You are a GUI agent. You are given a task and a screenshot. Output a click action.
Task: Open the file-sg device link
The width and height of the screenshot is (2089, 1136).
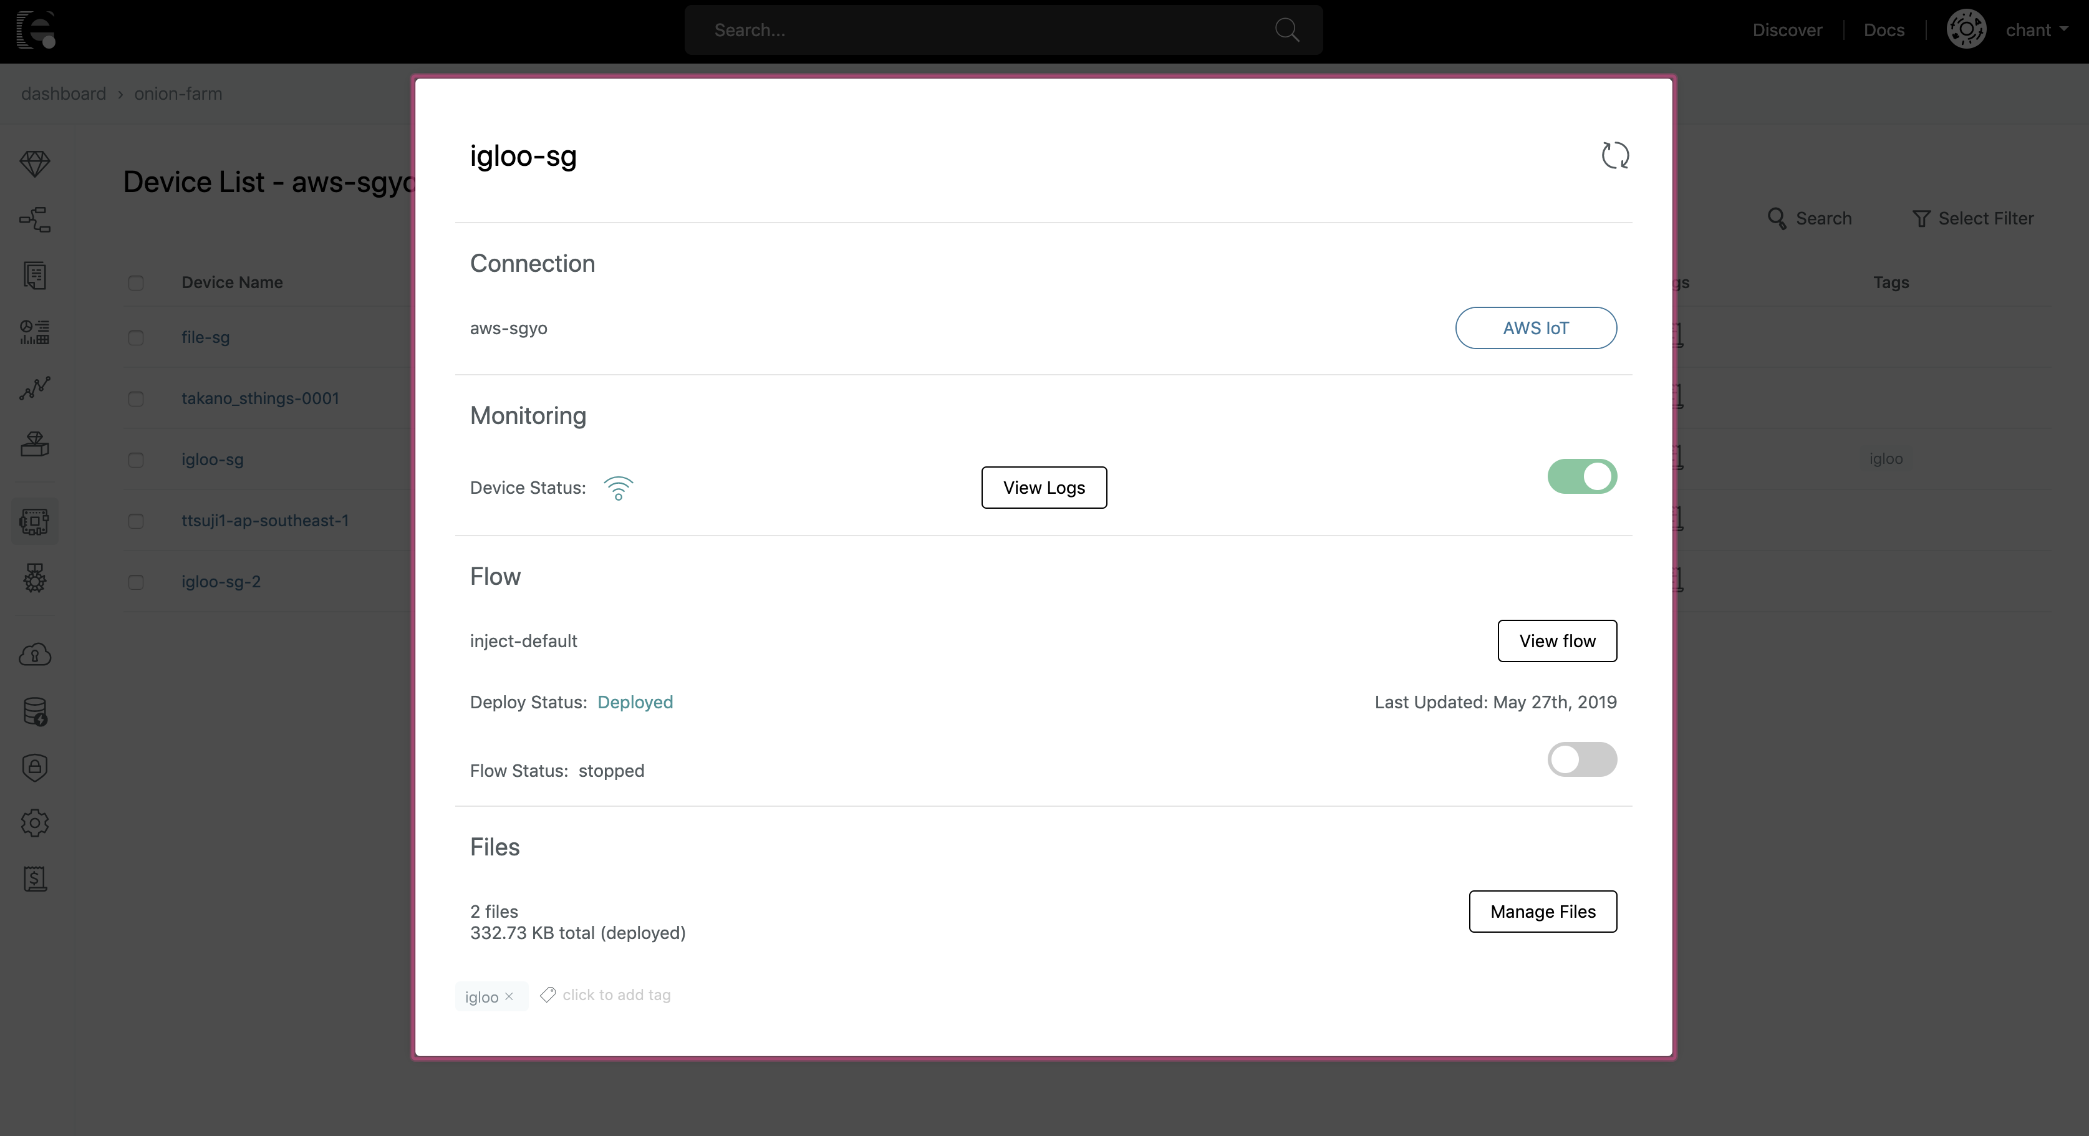click(205, 337)
